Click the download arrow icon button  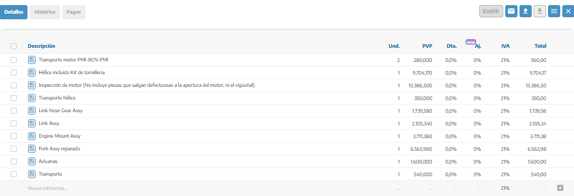click(539, 11)
